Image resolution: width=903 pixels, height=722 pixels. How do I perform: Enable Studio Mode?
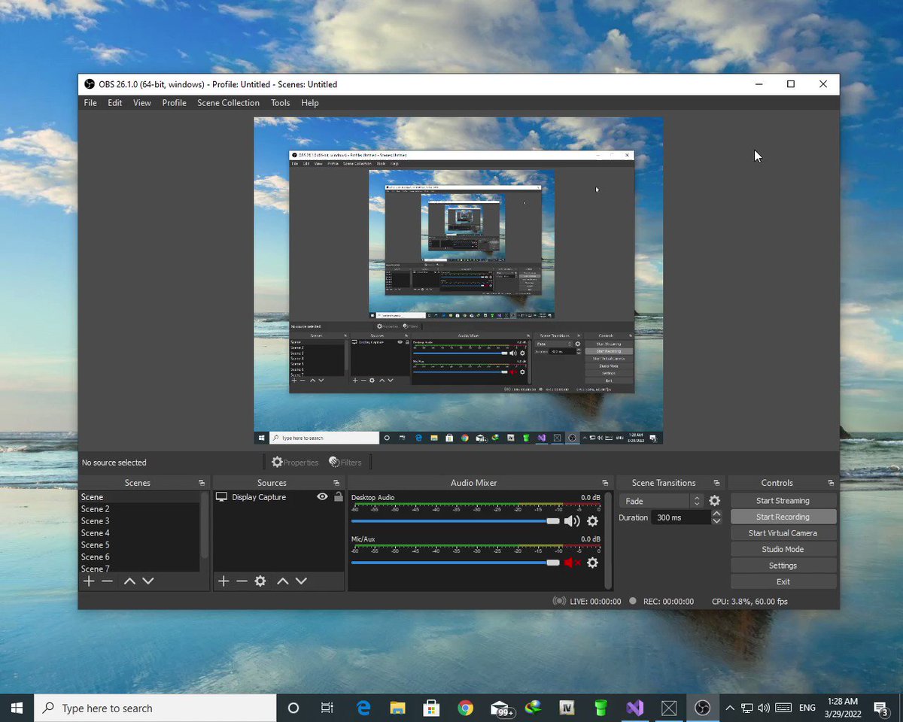(783, 549)
